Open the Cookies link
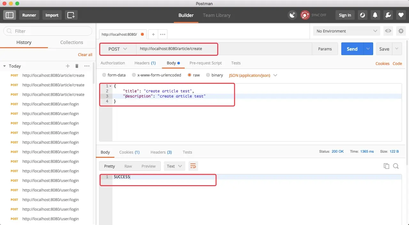Image resolution: width=409 pixels, height=225 pixels. coord(382,63)
